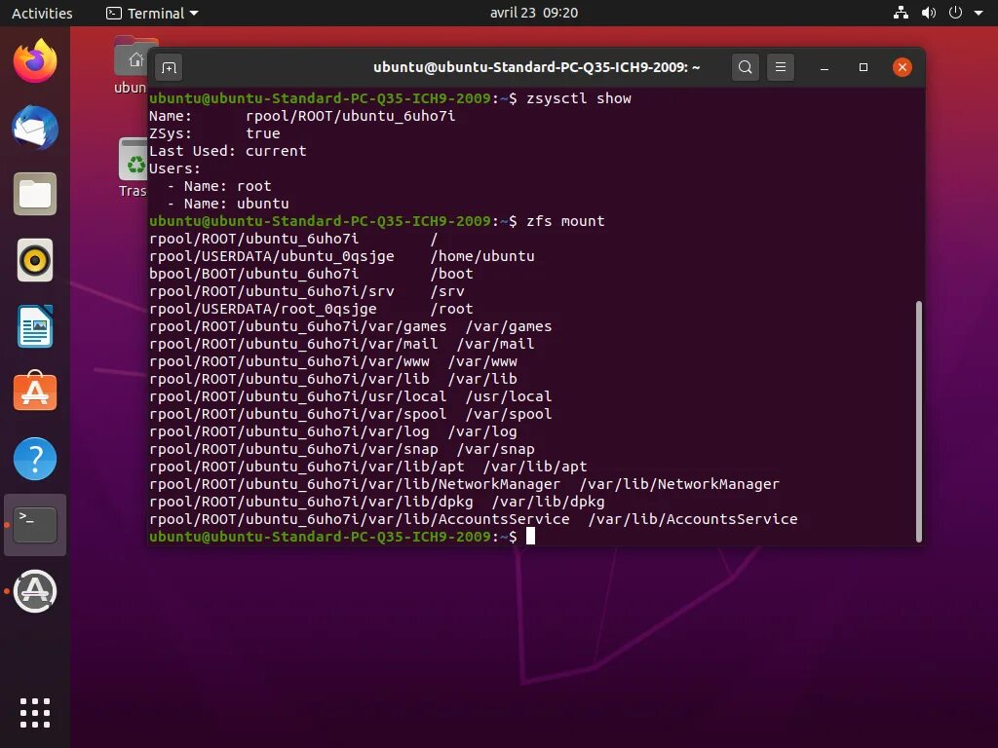The height and width of the screenshot is (748, 998).
Task: Click the '- Name: ubuntu' line
Action: (x=228, y=205)
